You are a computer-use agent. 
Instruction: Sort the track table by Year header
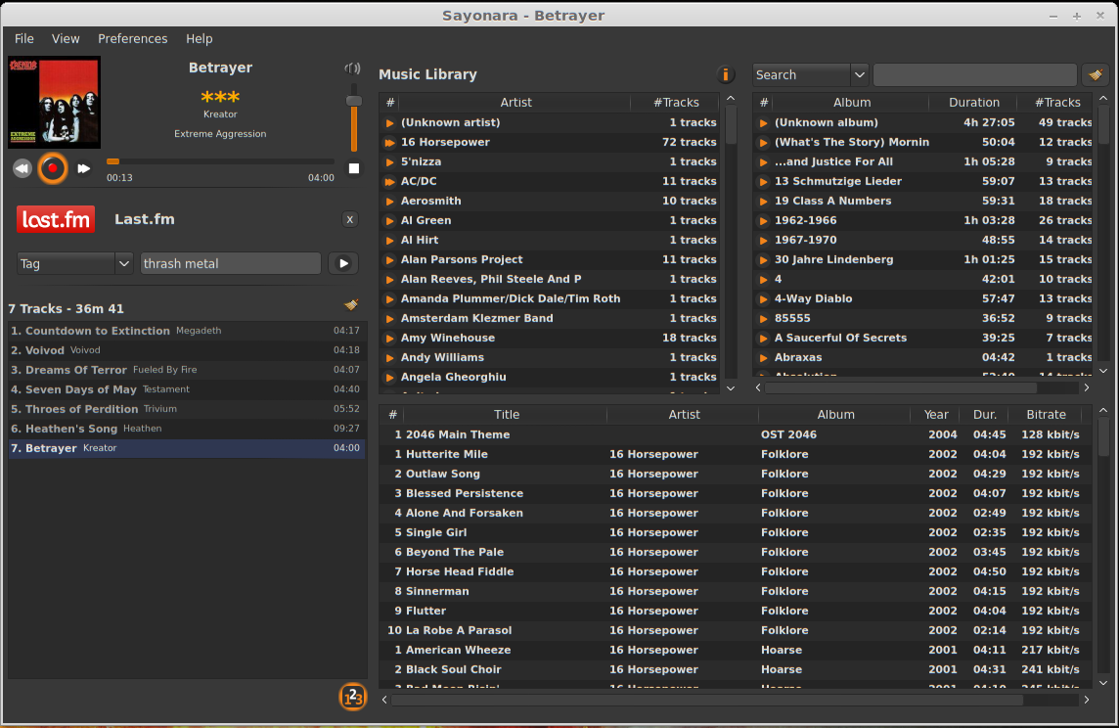pos(935,415)
